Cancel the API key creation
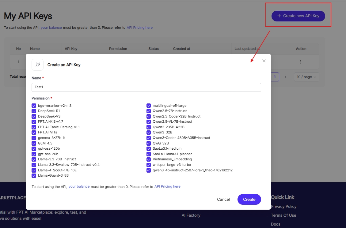 (223, 199)
